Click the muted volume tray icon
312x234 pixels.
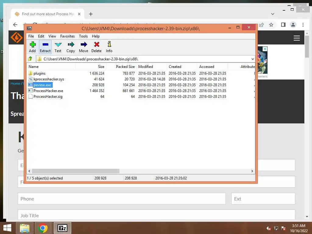point(268,228)
